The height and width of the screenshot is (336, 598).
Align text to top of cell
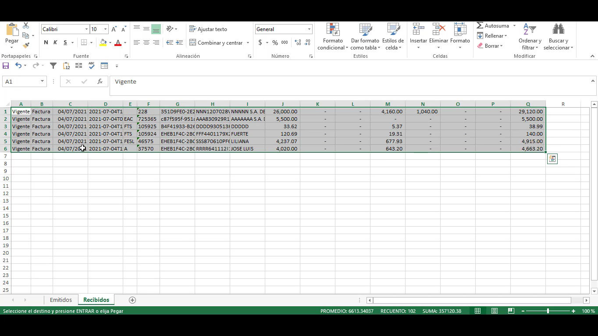[x=137, y=29]
